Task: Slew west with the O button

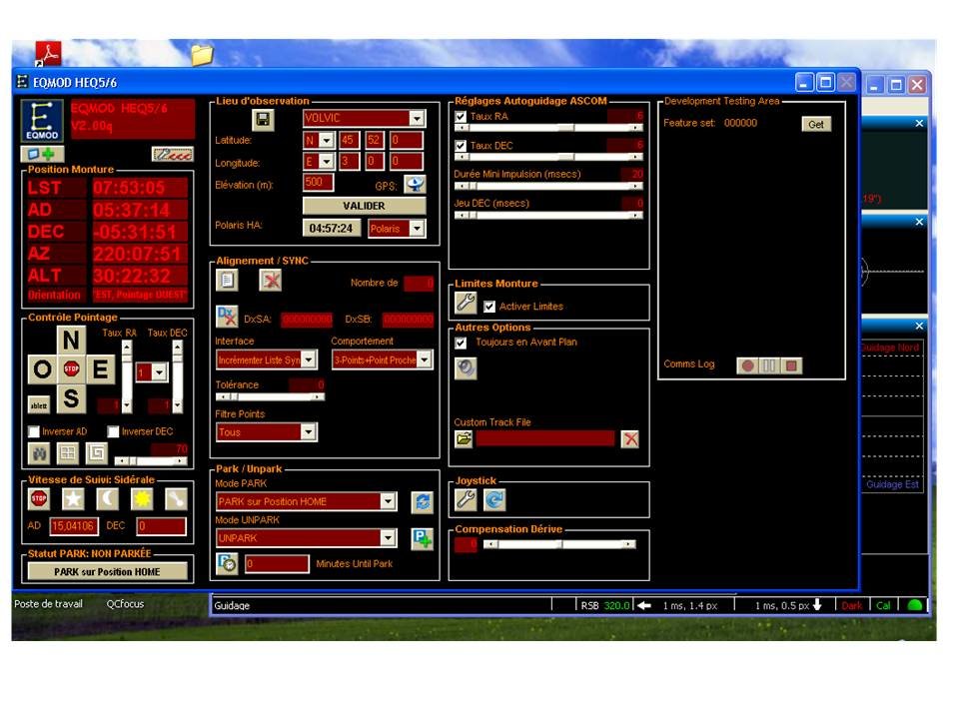Action: pos(42,369)
